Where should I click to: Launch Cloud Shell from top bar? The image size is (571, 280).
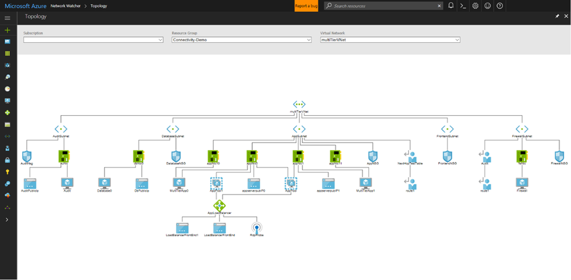[463, 6]
